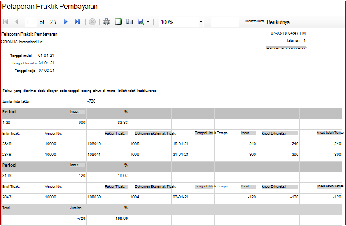Click the export save icon
Image resolution: width=346 pixels, height=226 pixels.
141,22
